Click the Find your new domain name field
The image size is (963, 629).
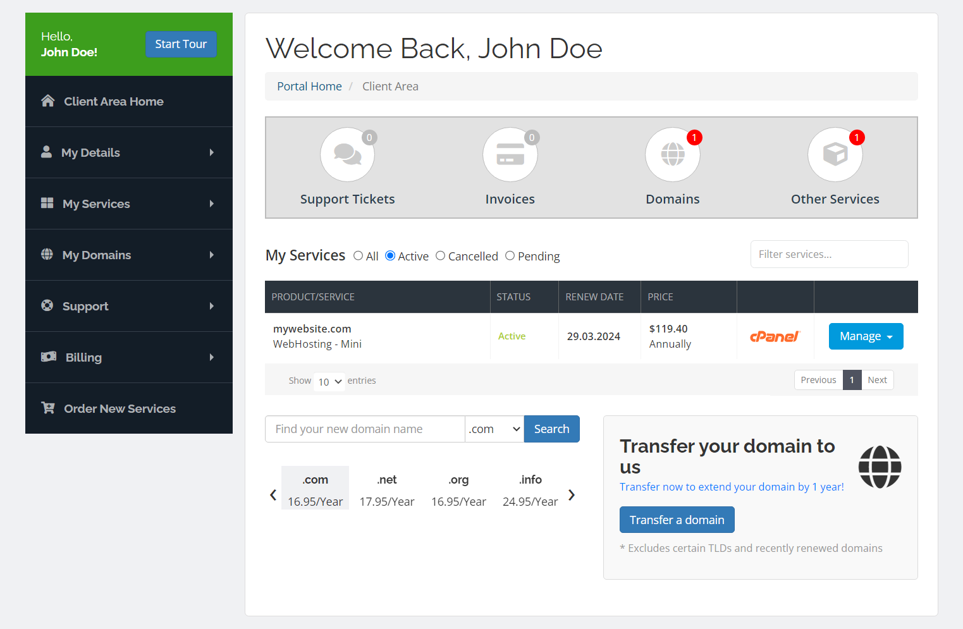365,429
